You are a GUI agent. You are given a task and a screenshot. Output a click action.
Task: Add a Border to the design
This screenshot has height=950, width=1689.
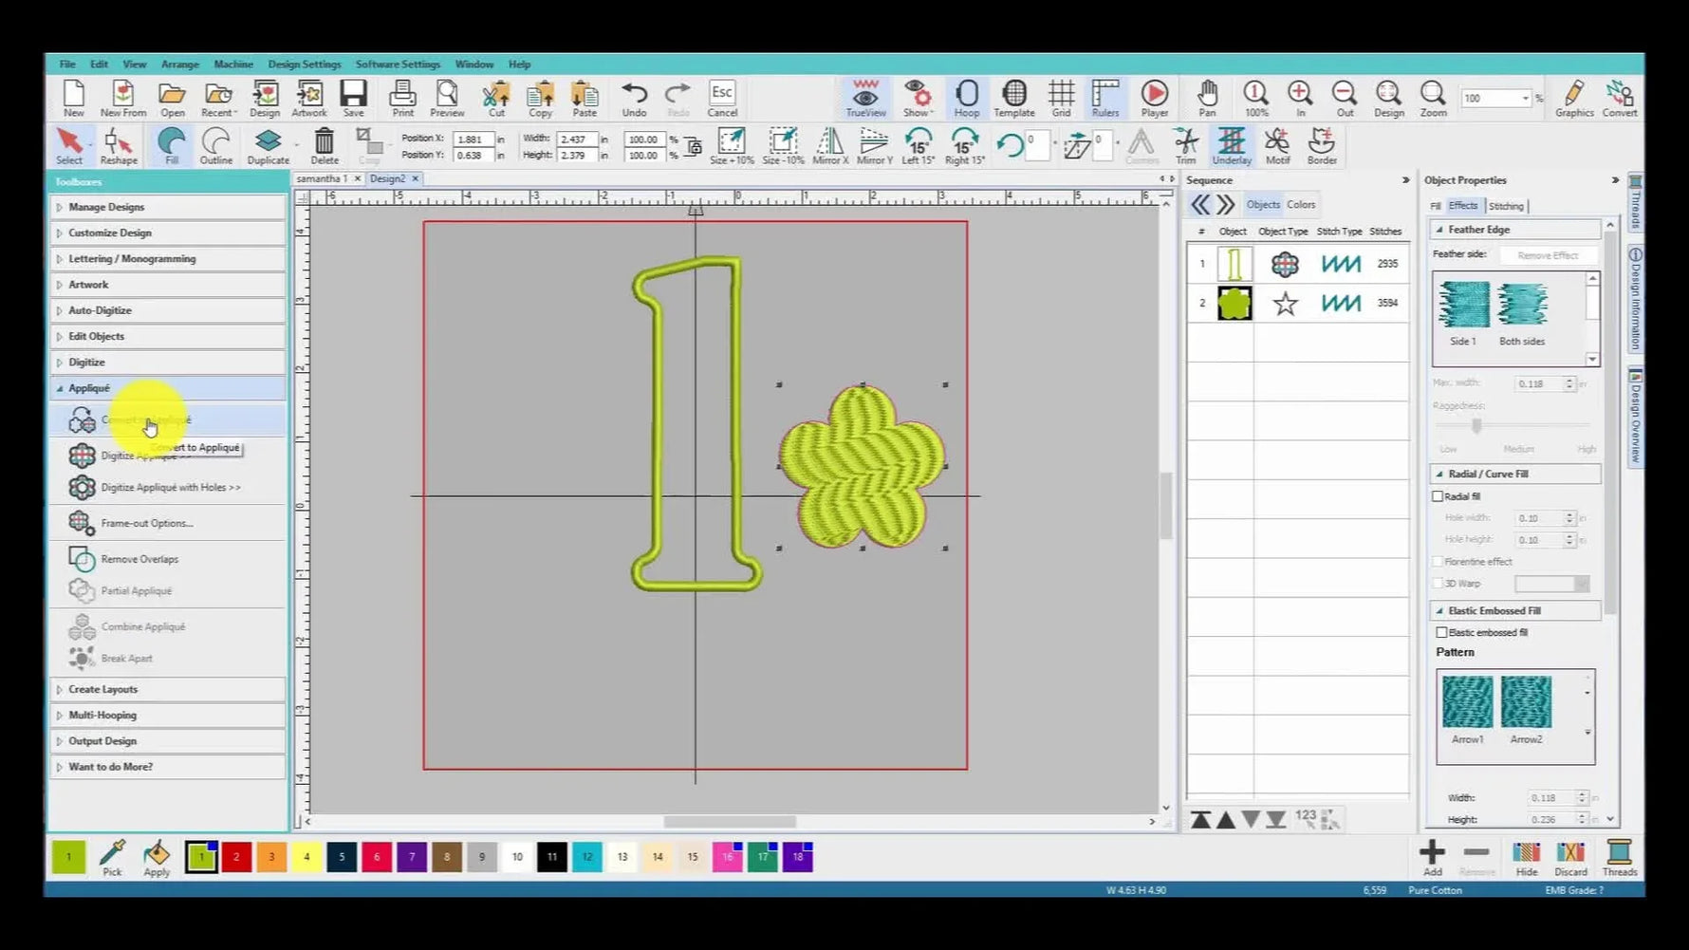(x=1322, y=145)
